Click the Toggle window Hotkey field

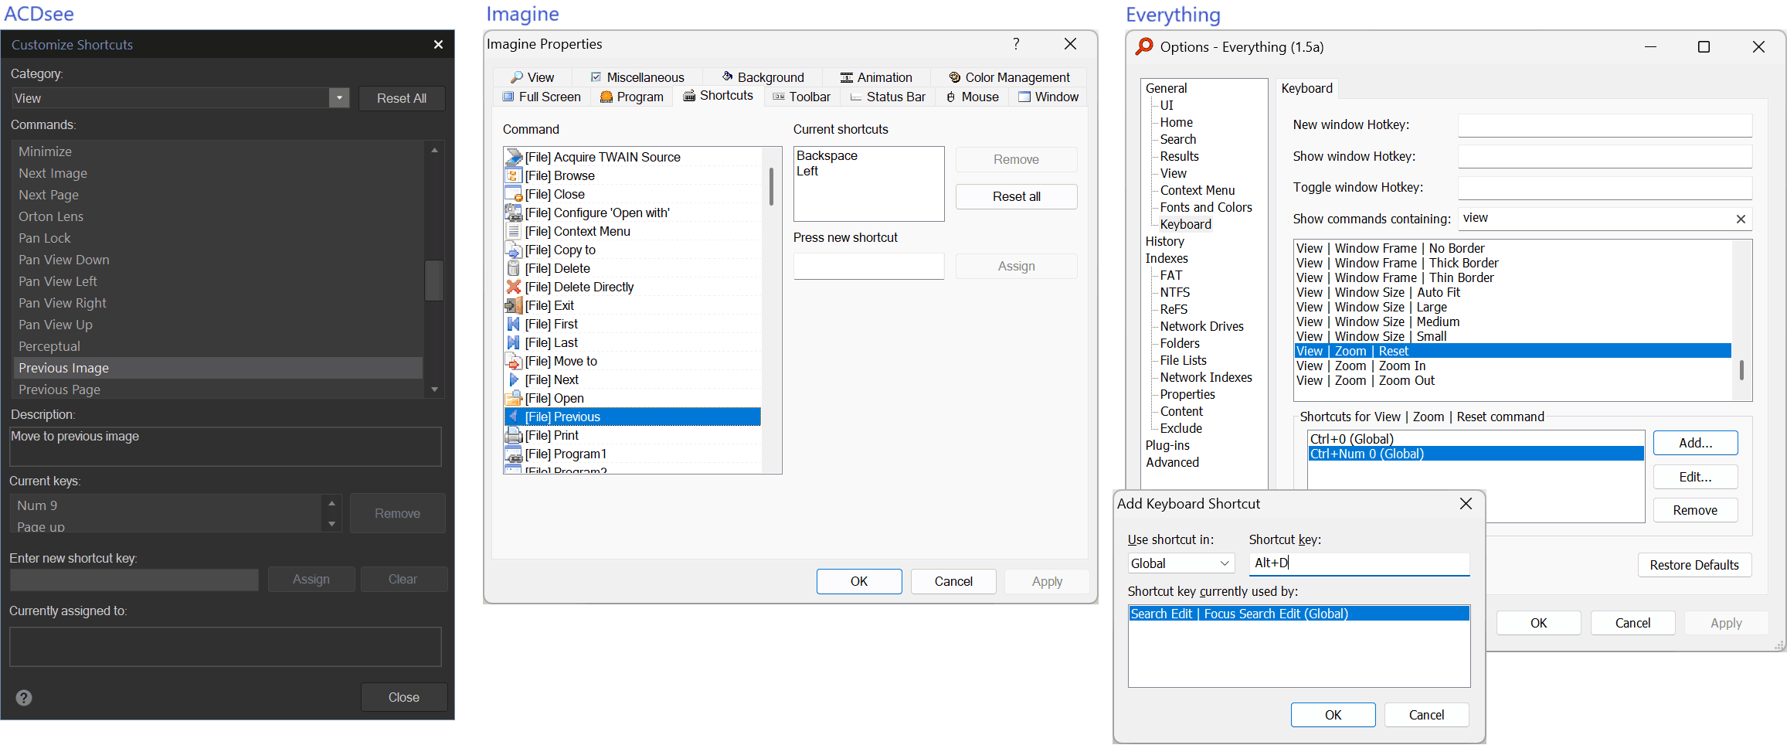[x=1605, y=188]
